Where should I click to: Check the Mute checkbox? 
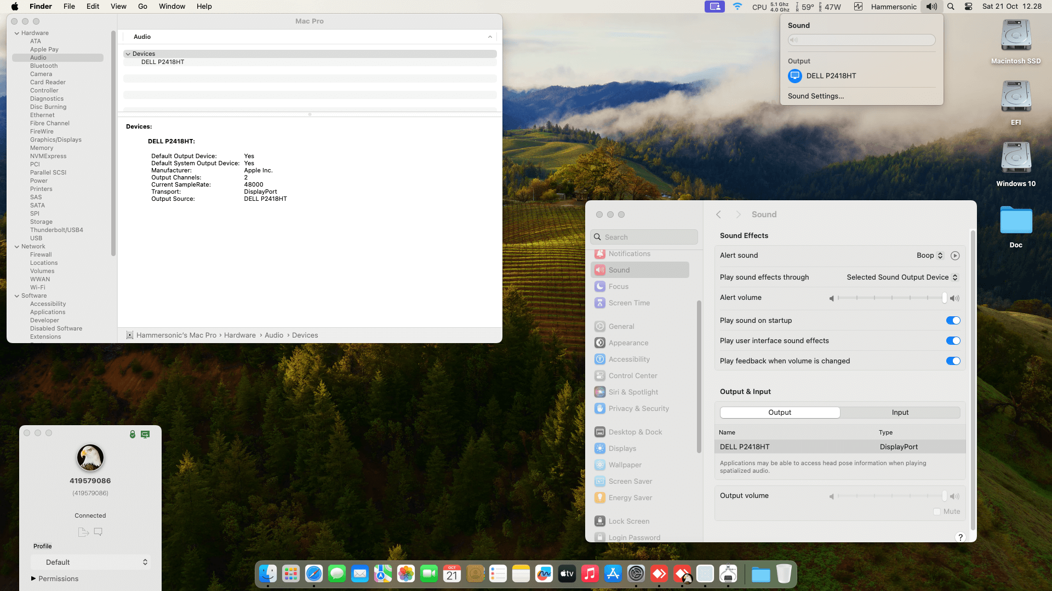click(x=937, y=512)
